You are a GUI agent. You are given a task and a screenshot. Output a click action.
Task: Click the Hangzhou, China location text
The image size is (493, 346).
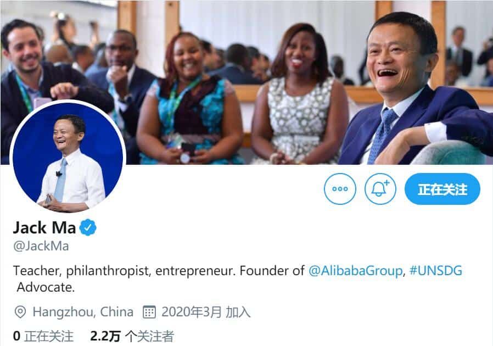point(83,312)
